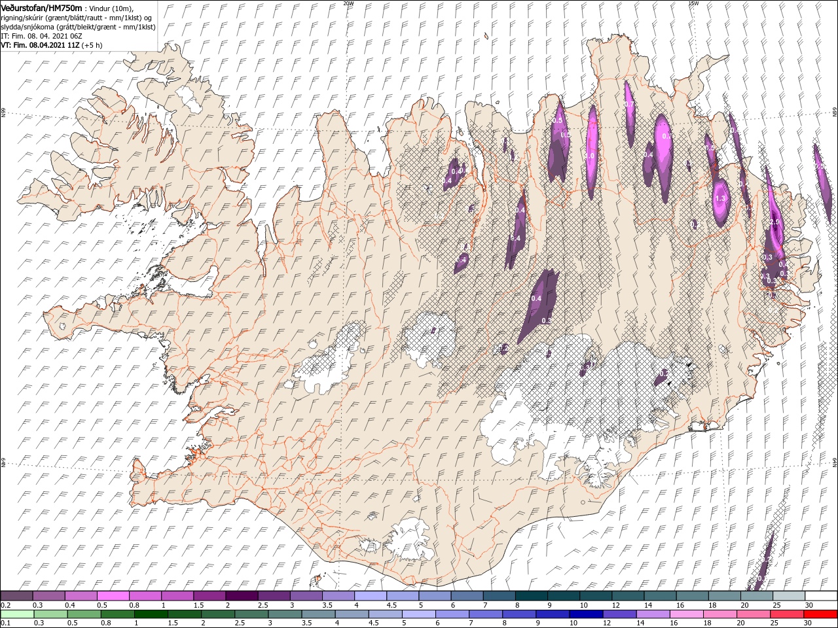The width and height of the screenshot is (838, 628).
Task: Click the '2.9' snowfall value near east coast
Action: tap(775, 222)
